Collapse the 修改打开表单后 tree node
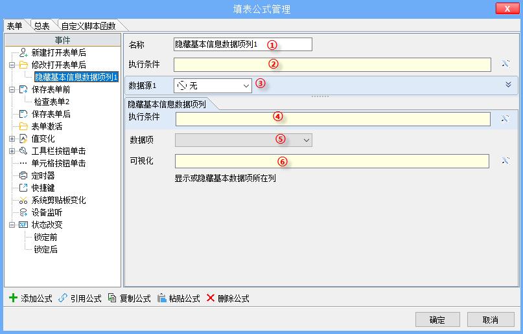 click(12, 65)
